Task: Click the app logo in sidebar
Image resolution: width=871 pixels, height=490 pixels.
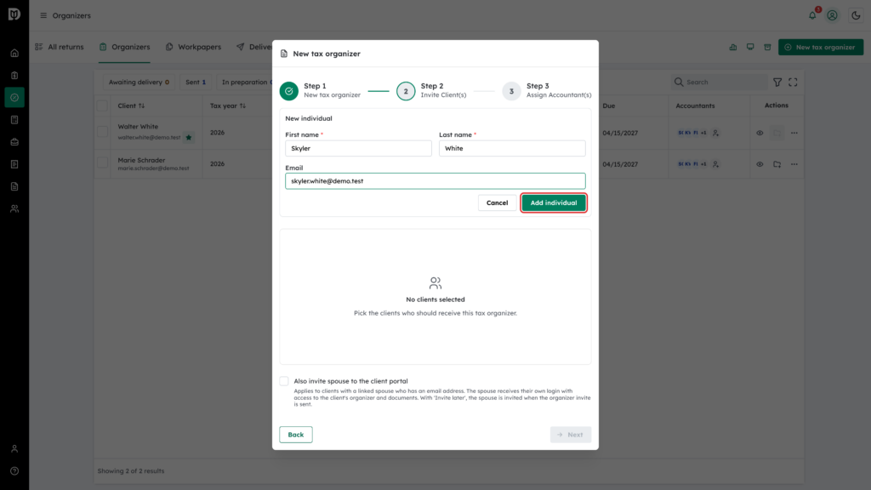Action: pos(14,14)
